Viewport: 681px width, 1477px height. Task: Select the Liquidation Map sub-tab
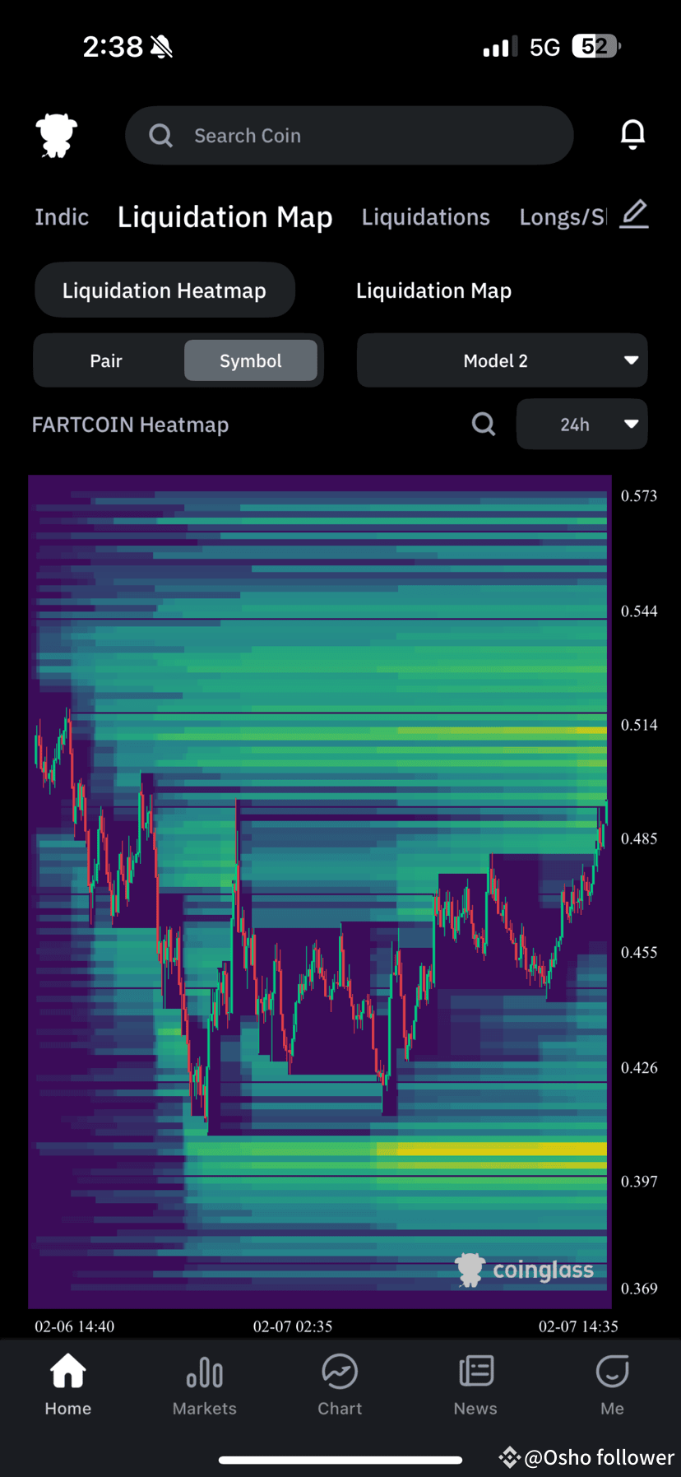pyautogui.click(x=433, y=290)
